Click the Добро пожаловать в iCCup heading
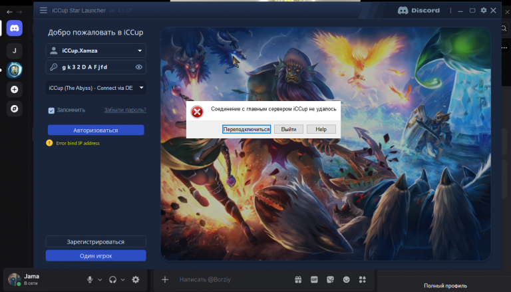Viewport: 511px width, 292px height. [x=96, y=33]
